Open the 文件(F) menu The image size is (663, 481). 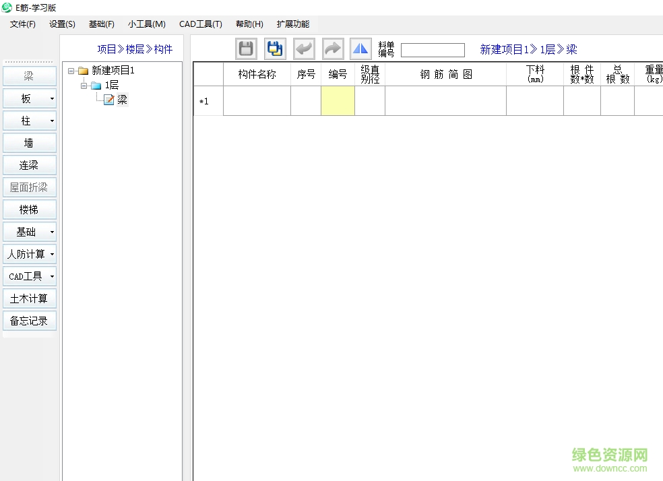coord(23,24)
